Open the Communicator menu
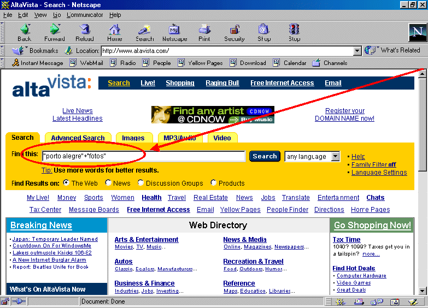Viewport: 428px width, 308px height. pyautogui.click(x=85, y=15)
